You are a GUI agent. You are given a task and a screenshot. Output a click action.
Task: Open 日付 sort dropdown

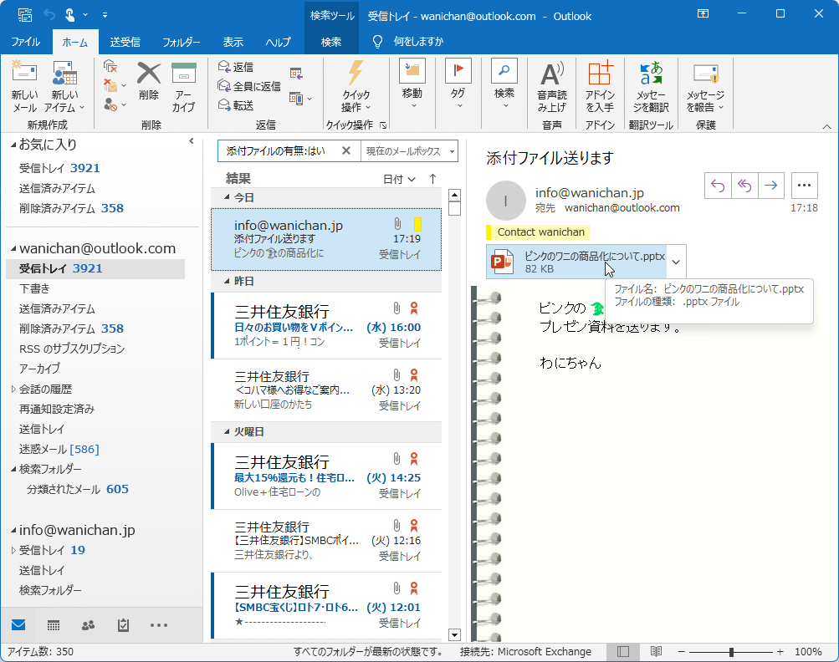[399, 179]
